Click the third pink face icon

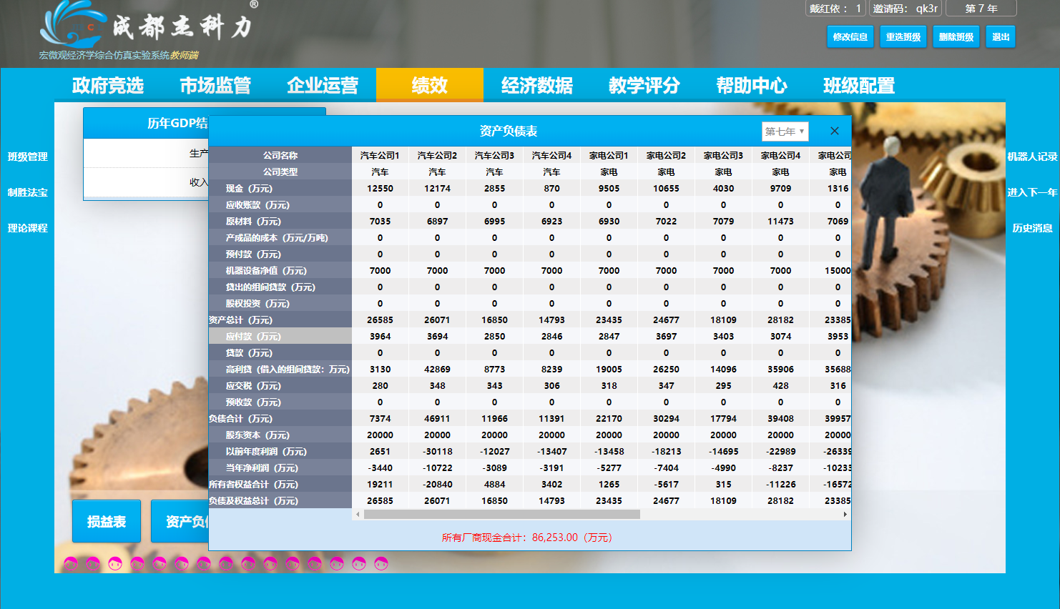(x=115, y=563)
